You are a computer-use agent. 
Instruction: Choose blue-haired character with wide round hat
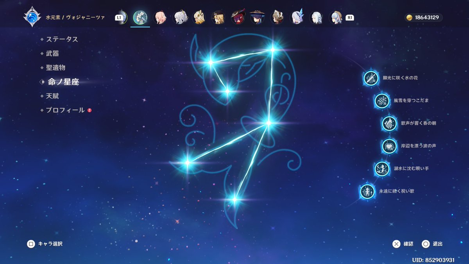(x=257, y=17)
